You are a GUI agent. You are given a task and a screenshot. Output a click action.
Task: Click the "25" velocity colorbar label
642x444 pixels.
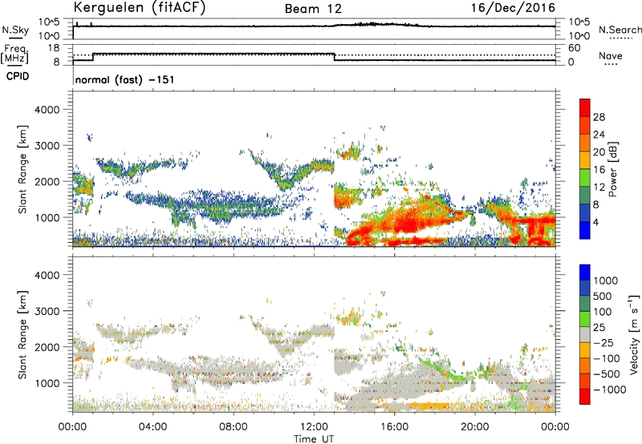click(599, 328)
